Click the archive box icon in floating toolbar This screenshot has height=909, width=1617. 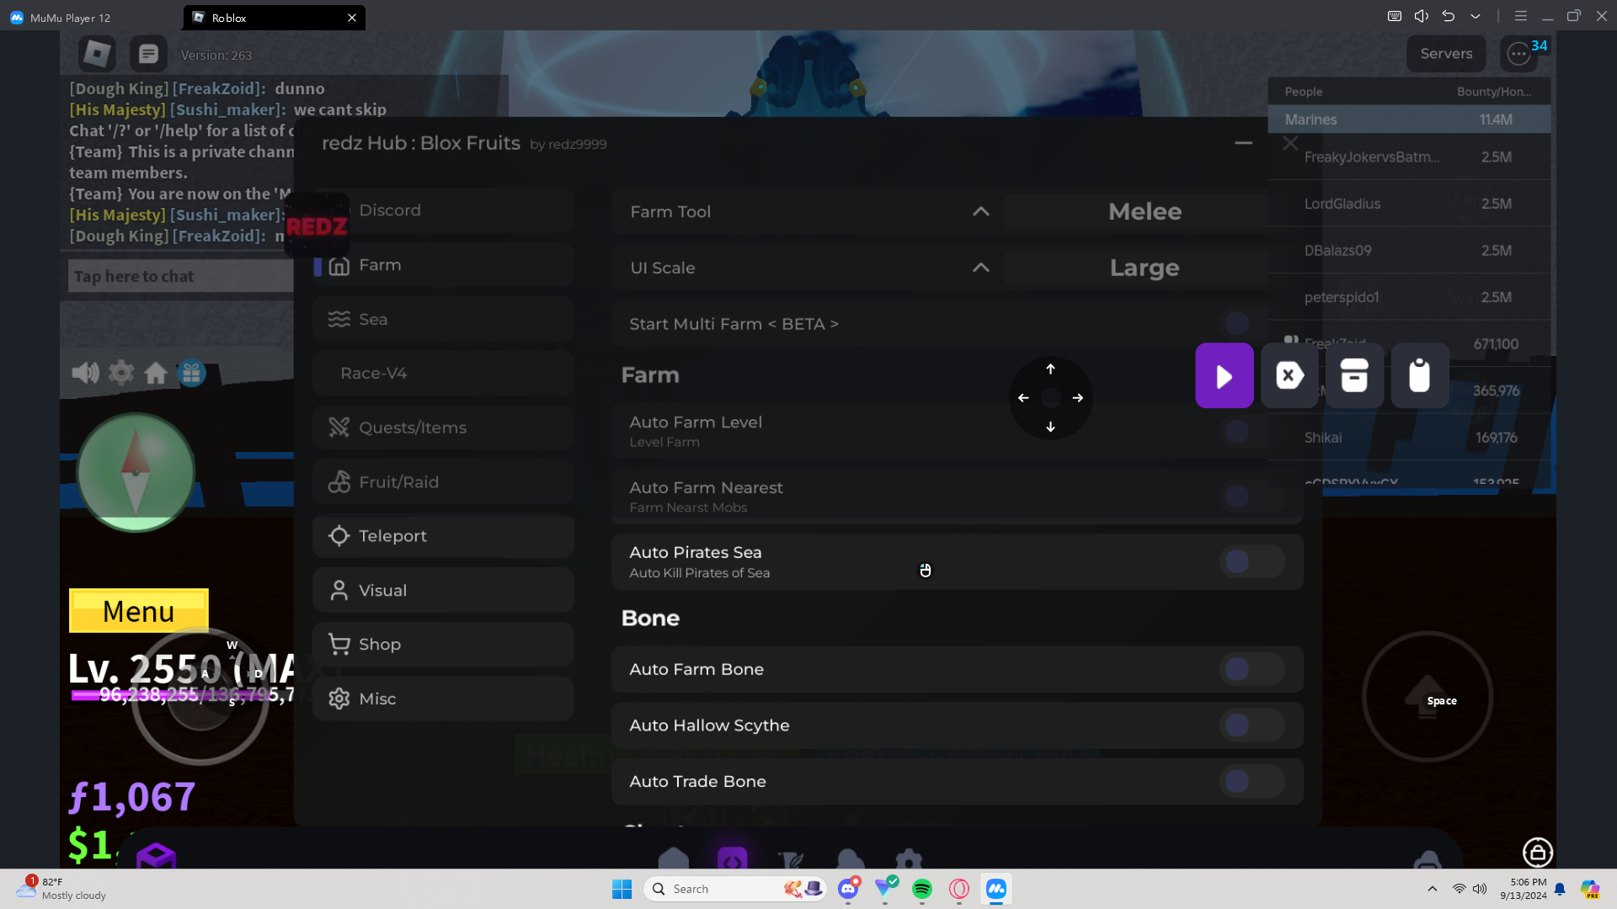(x=1354, y=375)
